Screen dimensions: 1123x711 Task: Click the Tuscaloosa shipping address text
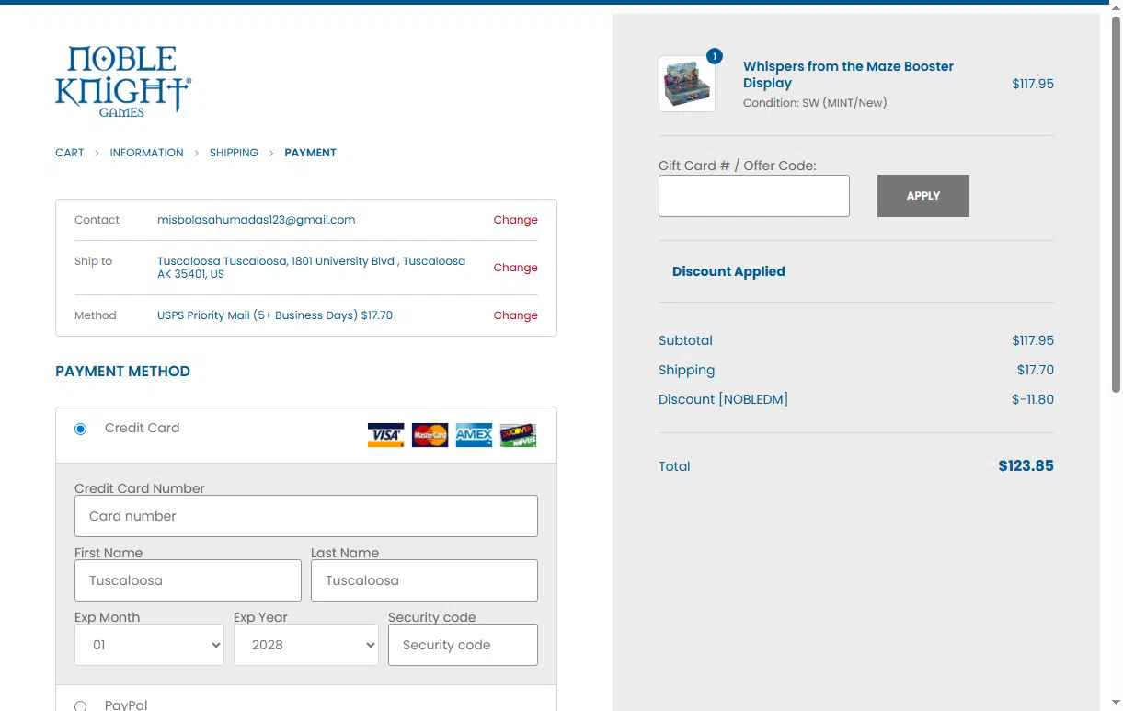311,268
